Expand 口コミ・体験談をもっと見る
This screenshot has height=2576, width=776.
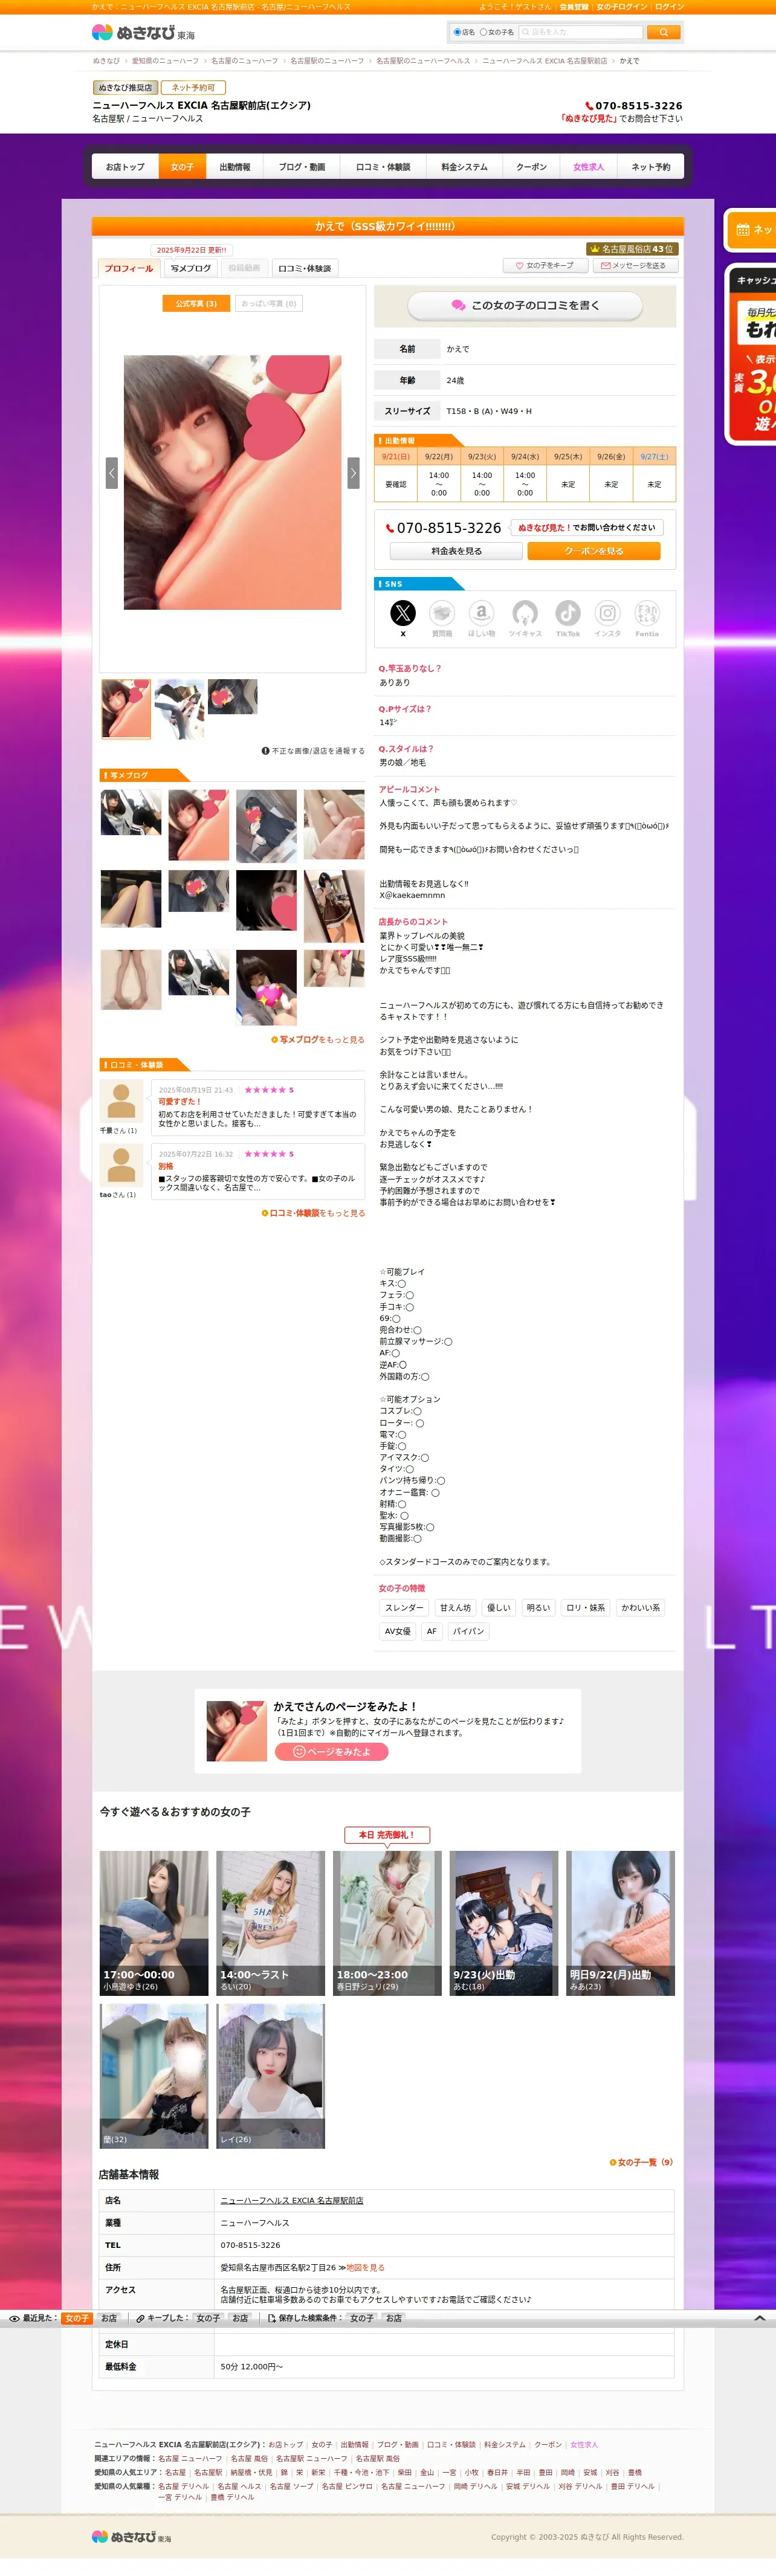[x=313, y=1213]
